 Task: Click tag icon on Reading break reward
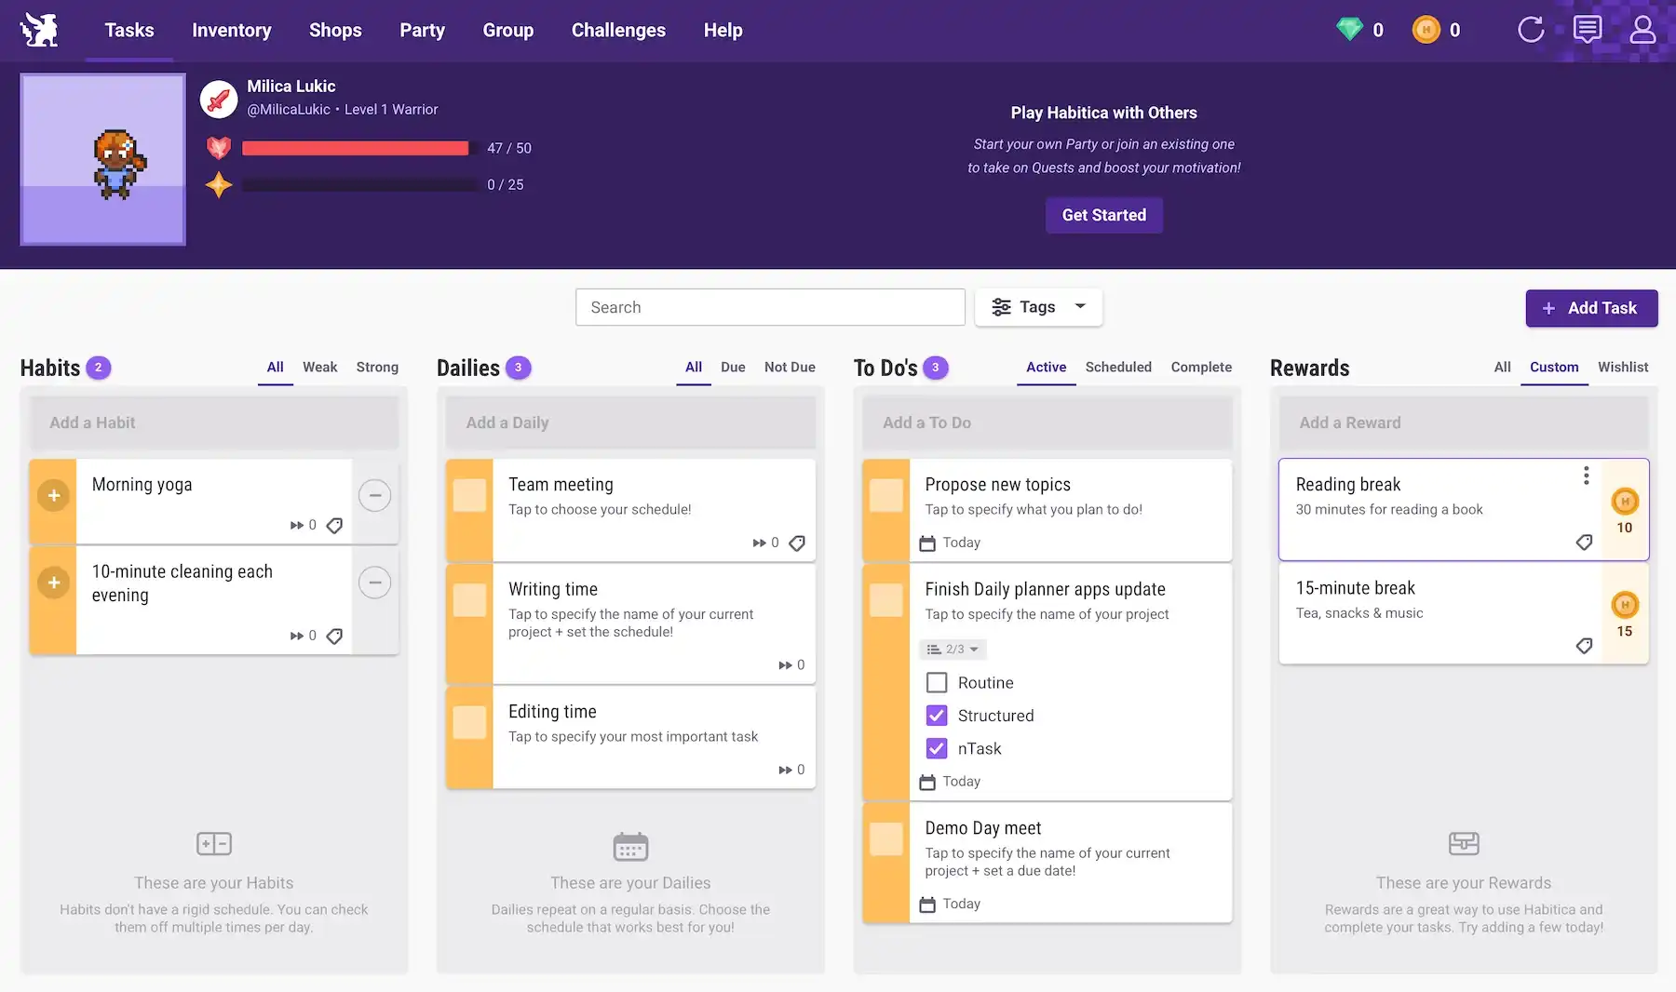(x=1584, y=543)
